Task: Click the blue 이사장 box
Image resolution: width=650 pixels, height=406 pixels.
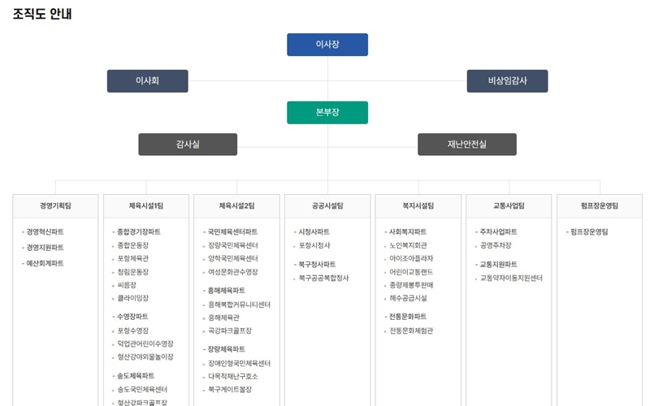Action: (x=327, y=45)
